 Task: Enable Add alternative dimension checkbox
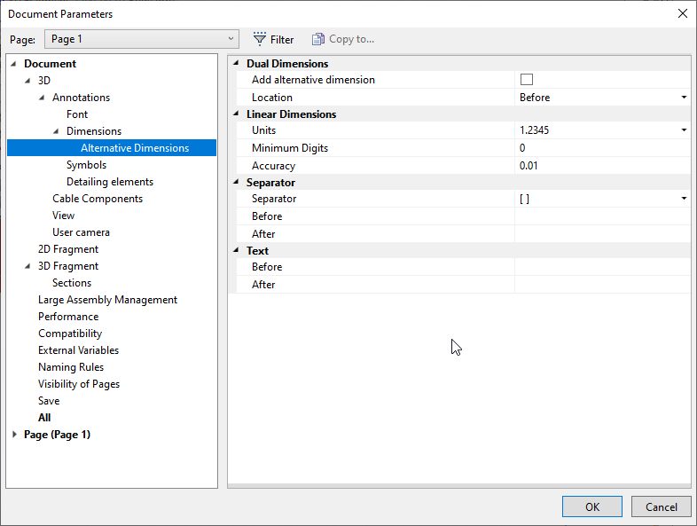[x=527, y=80]
